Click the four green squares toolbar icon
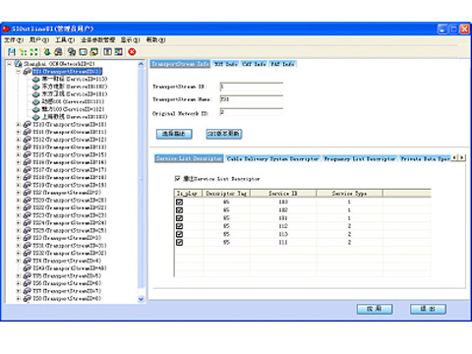 point(33,52)
